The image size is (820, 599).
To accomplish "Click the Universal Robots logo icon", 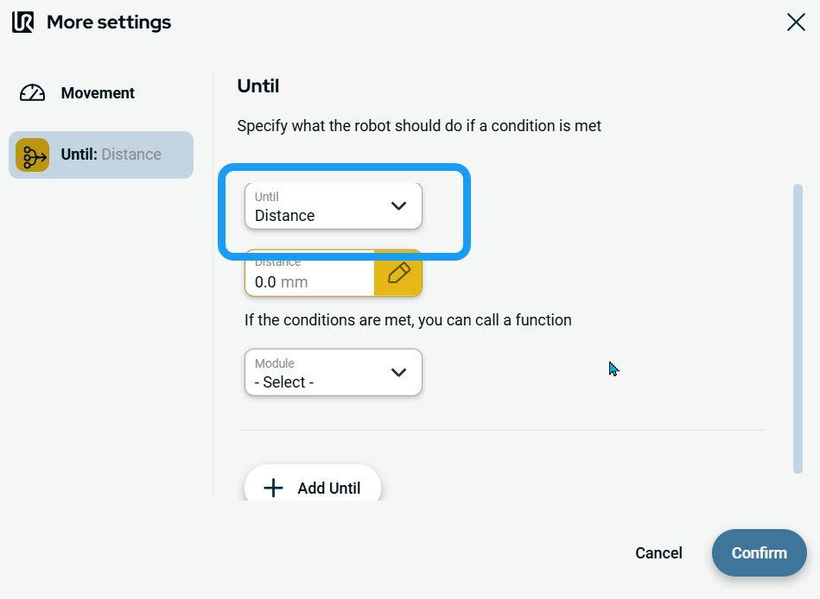I will 22,22.
